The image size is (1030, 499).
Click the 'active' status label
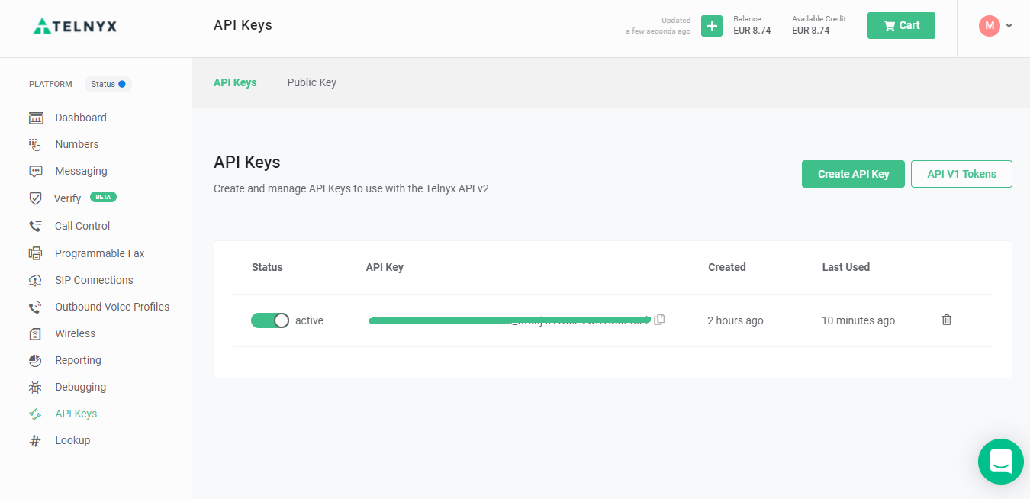[309, 320]
